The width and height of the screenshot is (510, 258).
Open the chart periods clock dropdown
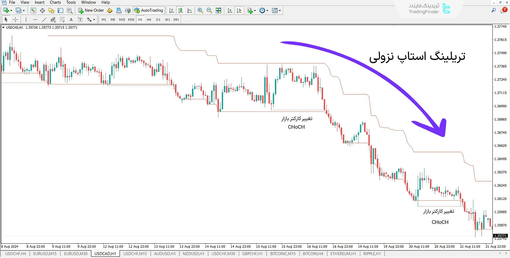264,11
